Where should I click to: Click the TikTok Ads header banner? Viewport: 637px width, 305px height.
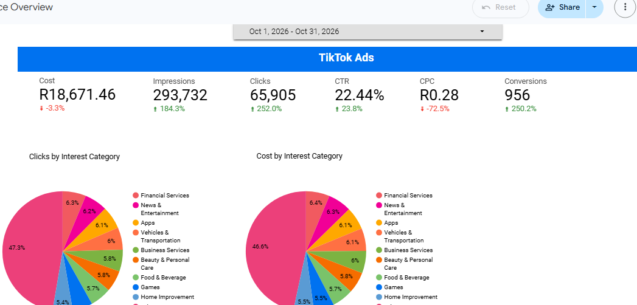click(327, 59)
